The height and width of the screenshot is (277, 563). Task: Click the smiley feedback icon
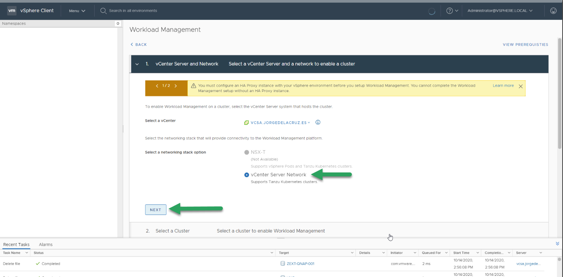click(x=553, y=11)
